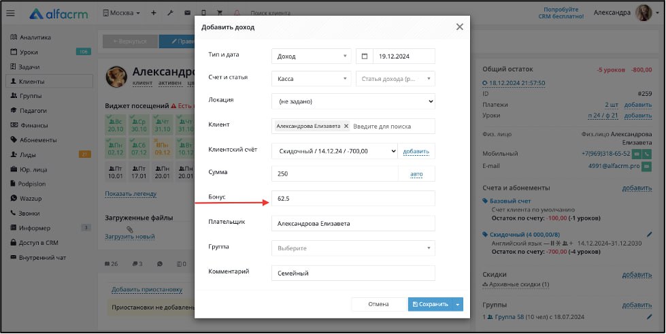Click the Отмена button
The height and width of the screenshot is (334, 666).
378,305
